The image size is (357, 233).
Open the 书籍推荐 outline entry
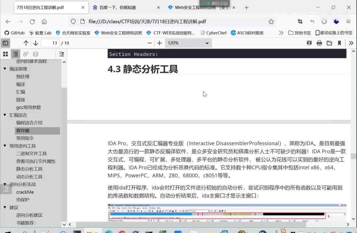tap(26, 223)
